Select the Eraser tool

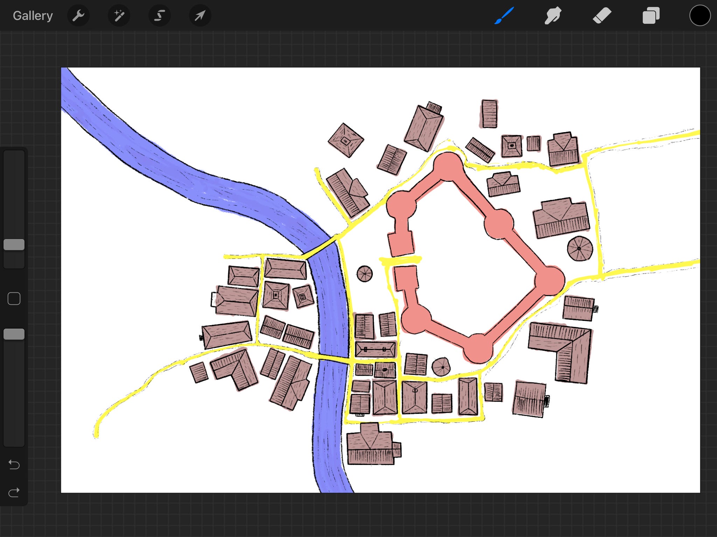[x=602, y=16]
